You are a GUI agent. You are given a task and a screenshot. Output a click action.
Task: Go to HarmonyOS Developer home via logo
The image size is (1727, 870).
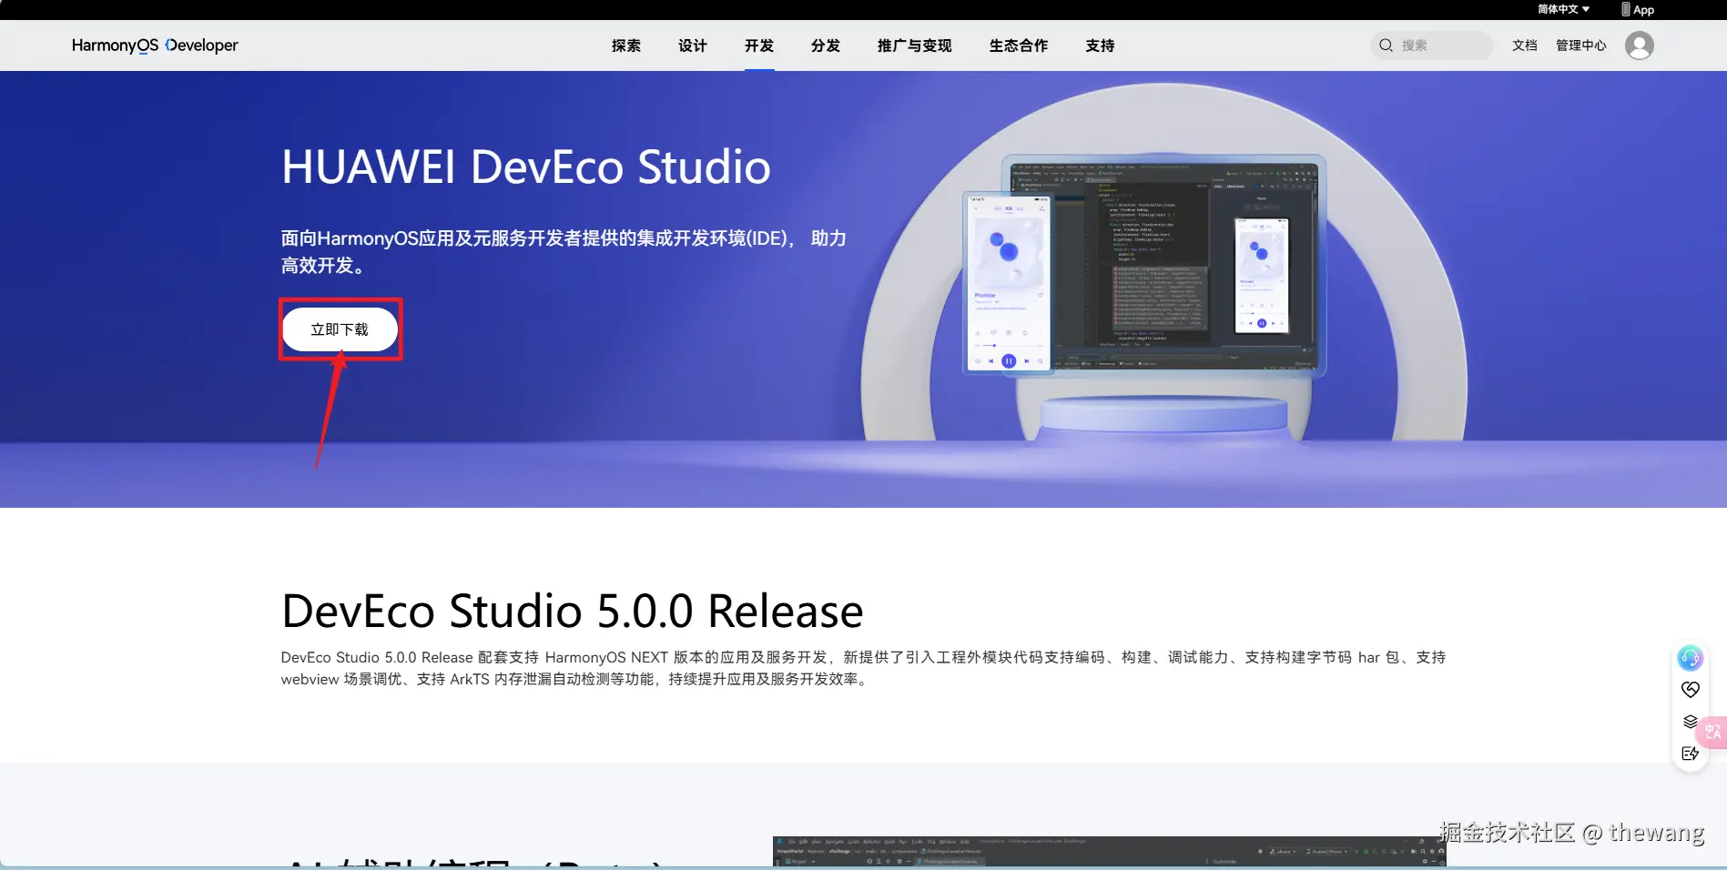pyautogui.click(x=155, y=46)
